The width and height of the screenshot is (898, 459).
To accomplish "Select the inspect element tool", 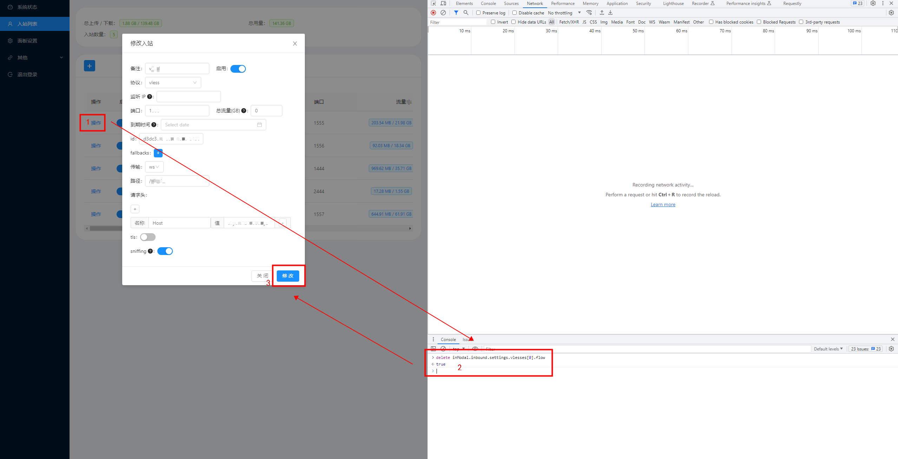I will point(433,3).
